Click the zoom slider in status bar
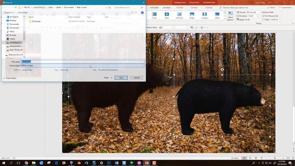The height and width of the screenshot is (166, 295). point(275,158)
